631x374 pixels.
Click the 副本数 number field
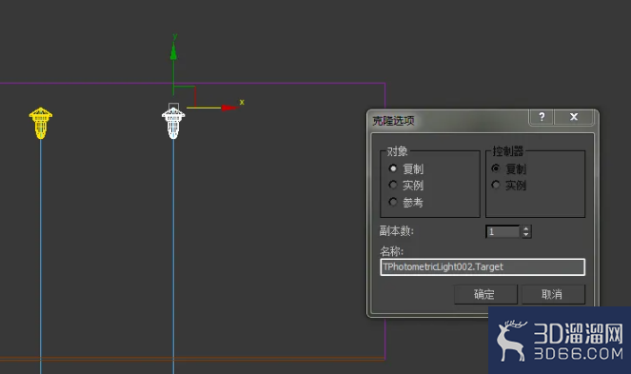click(503, 231)
